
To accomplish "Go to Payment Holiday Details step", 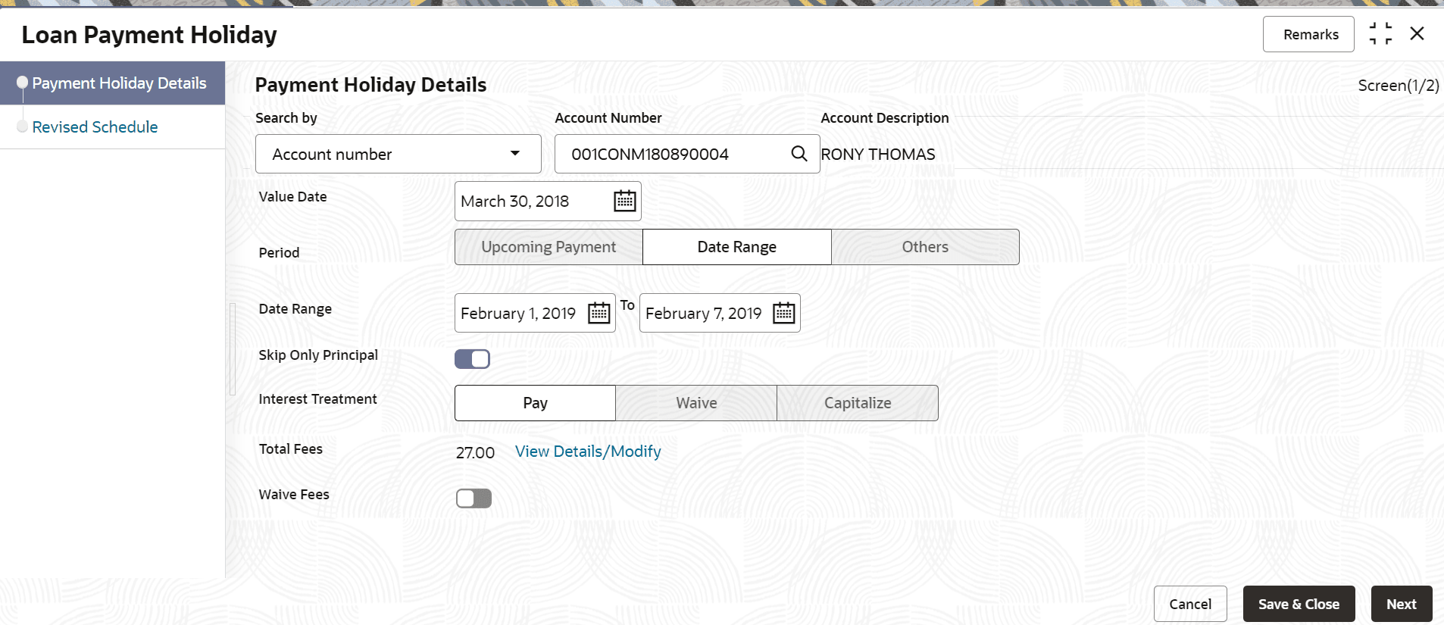I will (119, 83).
